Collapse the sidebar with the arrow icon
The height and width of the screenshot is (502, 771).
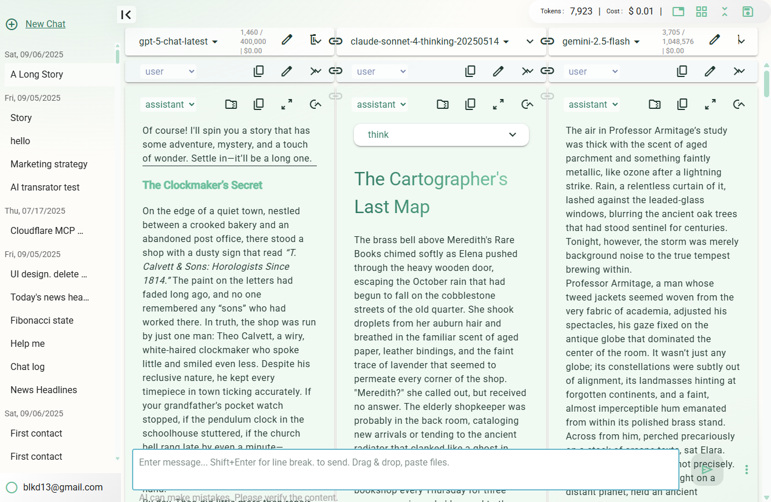pyautogui.click(x=126, y=14)
